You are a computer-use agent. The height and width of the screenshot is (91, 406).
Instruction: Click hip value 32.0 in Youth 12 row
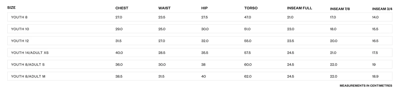click(205, 41)
